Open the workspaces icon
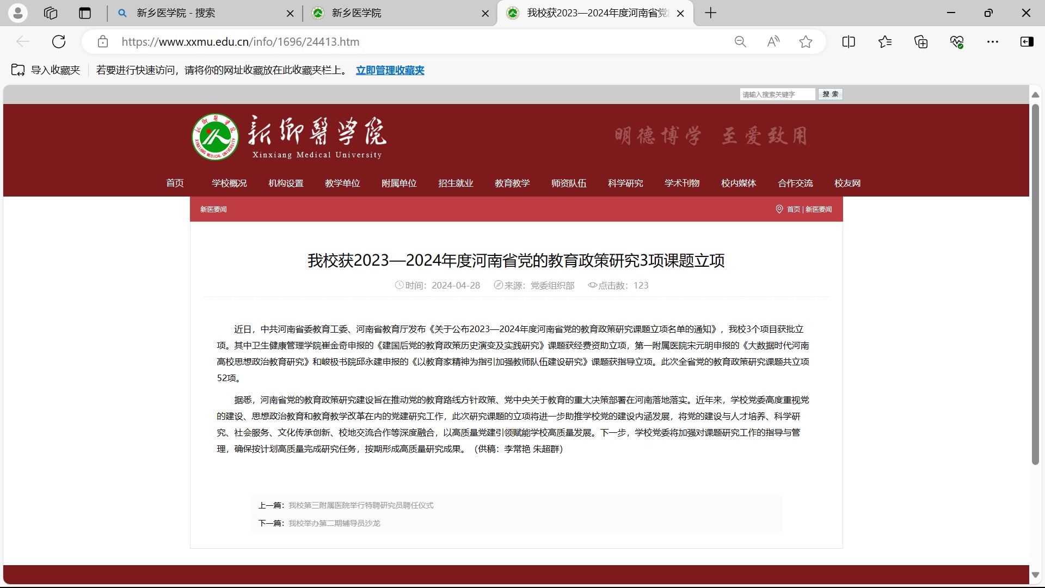 (51, 13)
